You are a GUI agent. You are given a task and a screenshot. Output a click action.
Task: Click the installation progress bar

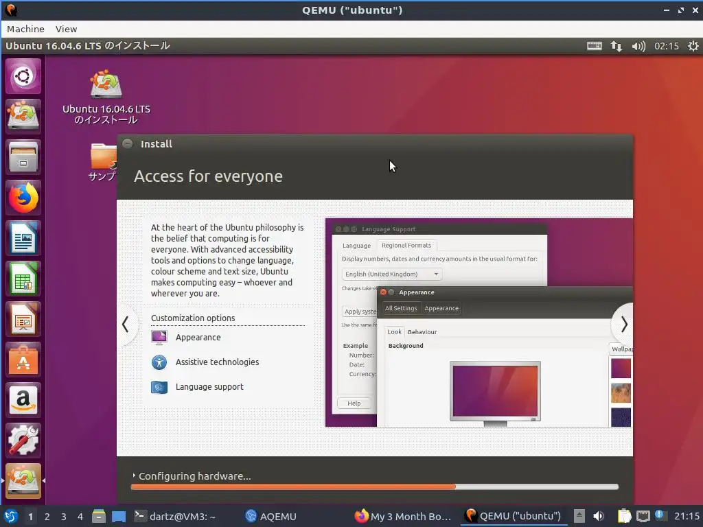pyautogui.click(x=374, y=487)
